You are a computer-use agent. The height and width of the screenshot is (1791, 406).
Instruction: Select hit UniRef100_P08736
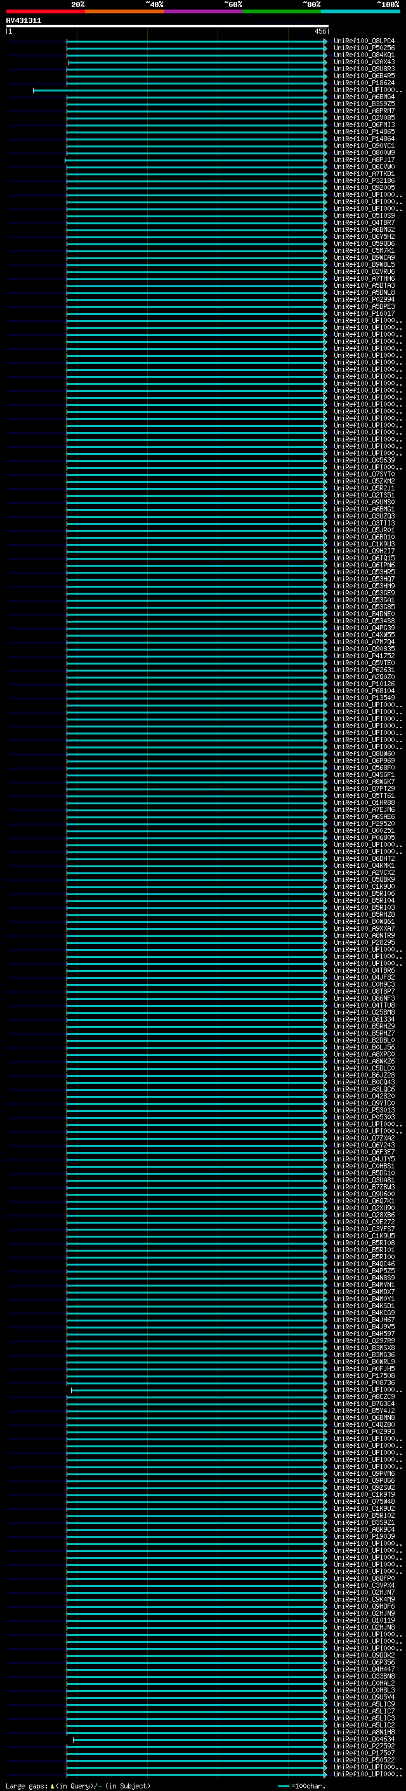[x=364, y=1382]
